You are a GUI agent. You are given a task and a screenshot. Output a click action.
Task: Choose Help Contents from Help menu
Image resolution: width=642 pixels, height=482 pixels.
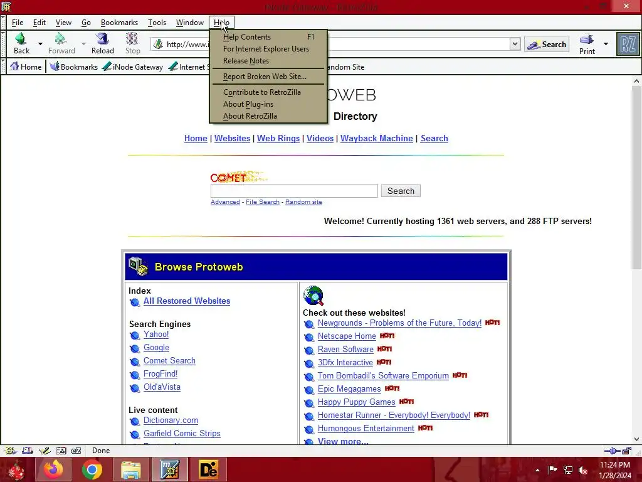click(x=268, y=37)
